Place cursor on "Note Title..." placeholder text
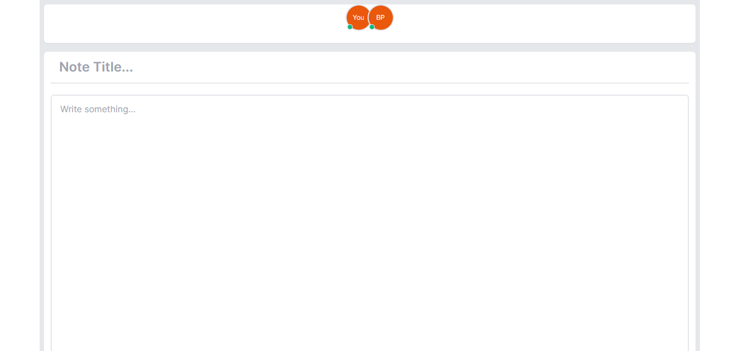Viewport: 739px width, 351px height. click(96, 67)
